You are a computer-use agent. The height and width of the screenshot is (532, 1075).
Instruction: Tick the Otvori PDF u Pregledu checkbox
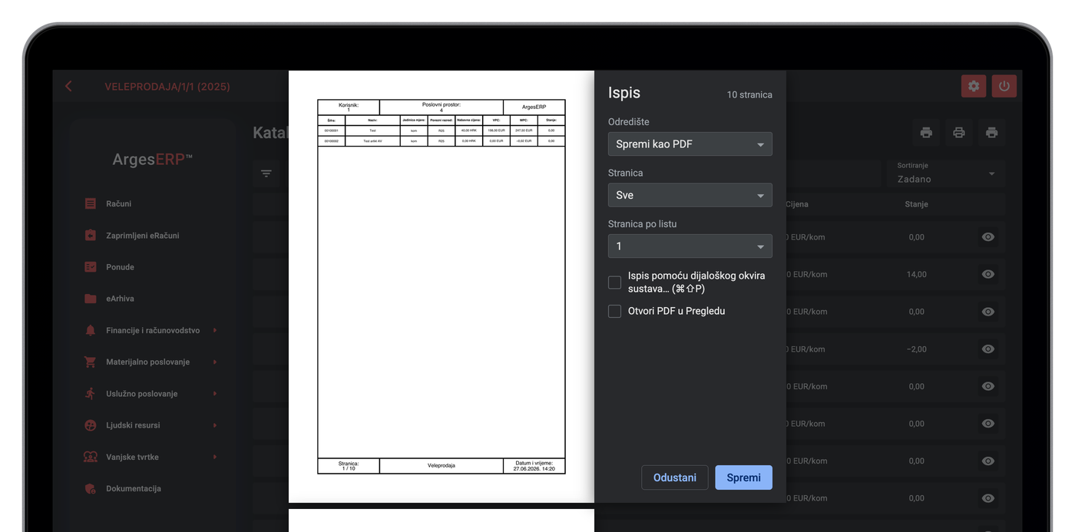click(614, 311)
